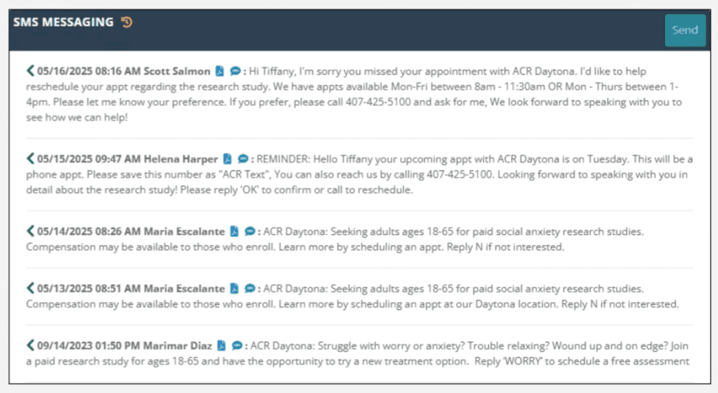Screen dimensions: 718x393
Task: Open the document icon for Scott Salmon's message
Action: click(x=219, y=71)
